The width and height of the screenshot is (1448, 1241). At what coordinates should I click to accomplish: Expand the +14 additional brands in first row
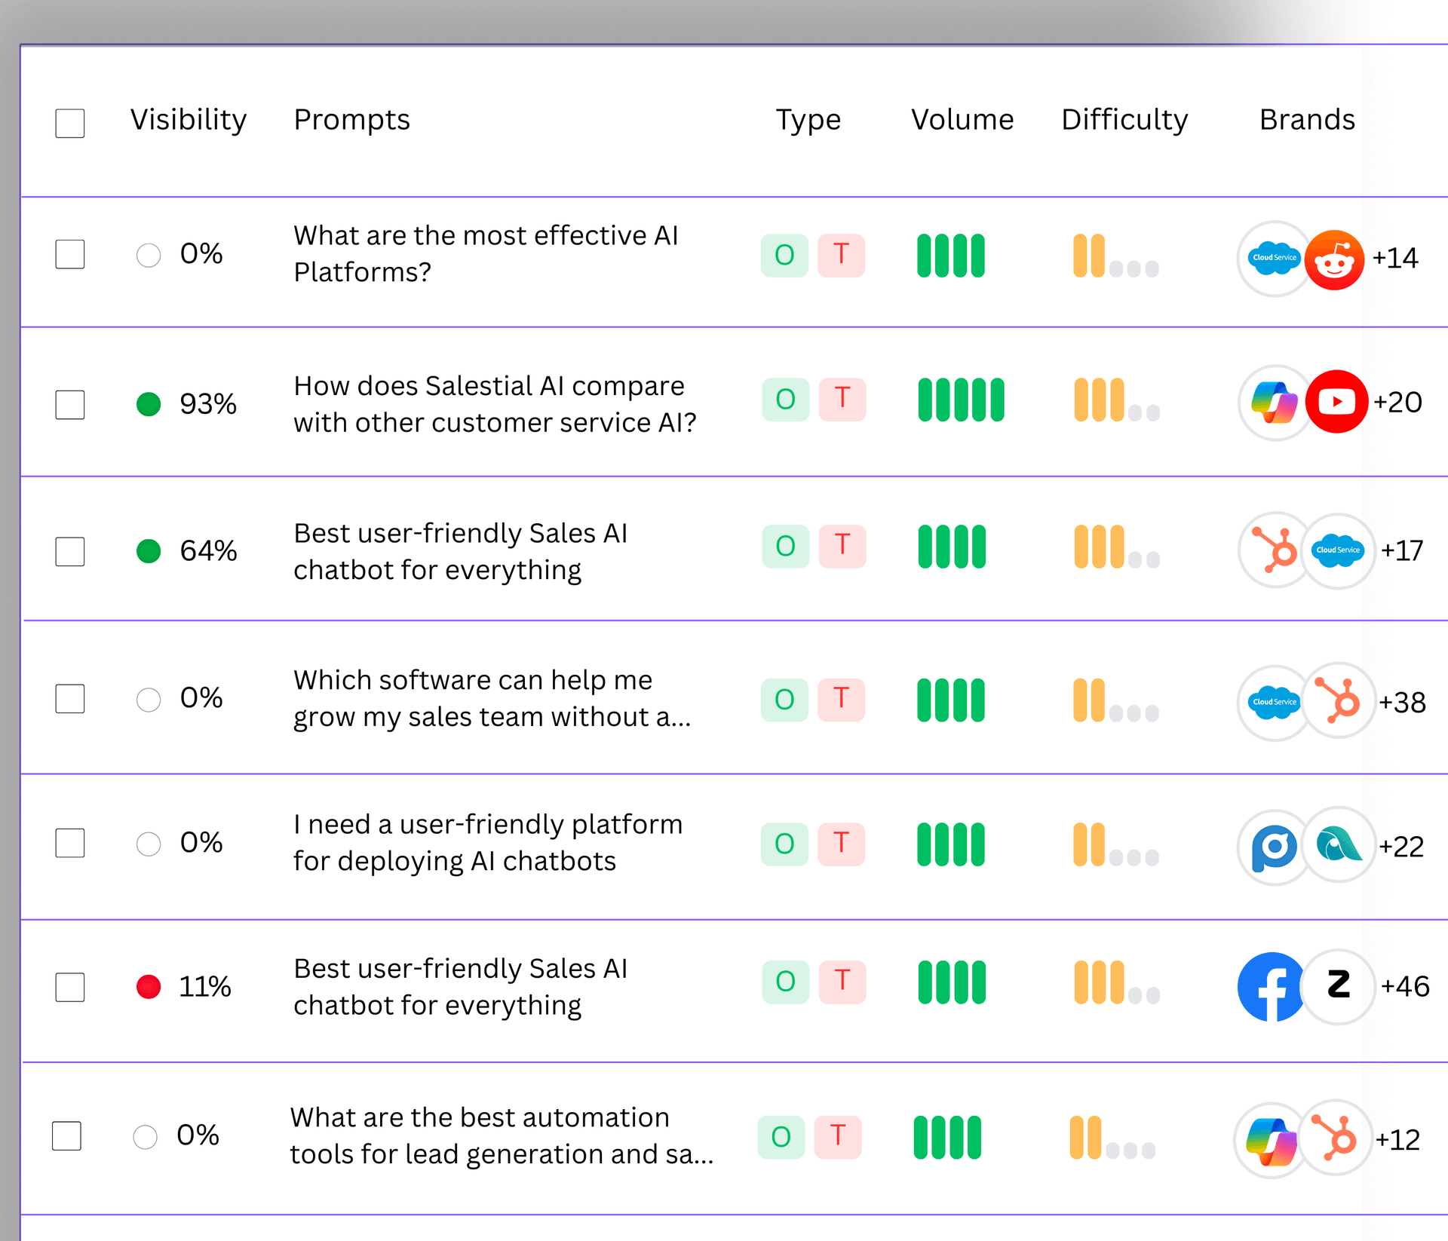pos(1395,259)
